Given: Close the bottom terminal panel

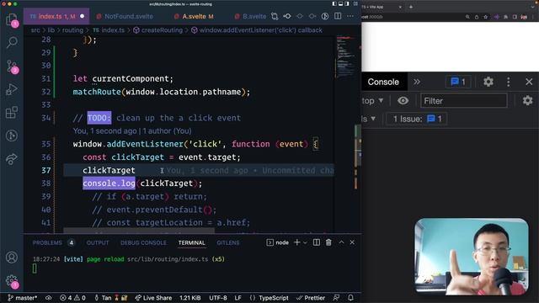Looking at the screenshot, I should point(352,242).
